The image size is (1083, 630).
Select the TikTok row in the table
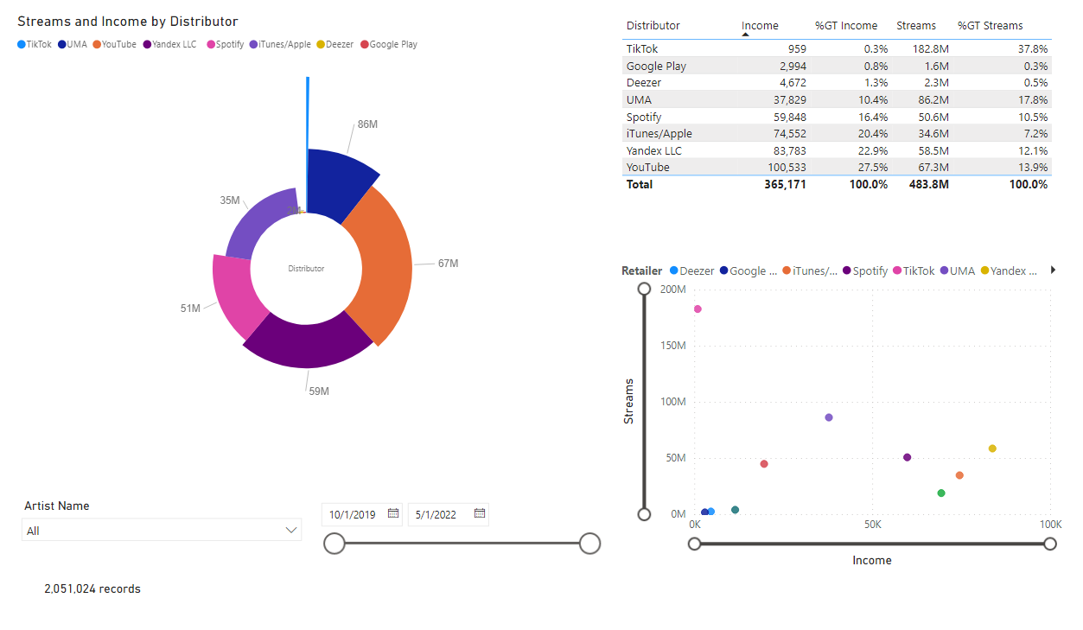(x=837, y=49)
